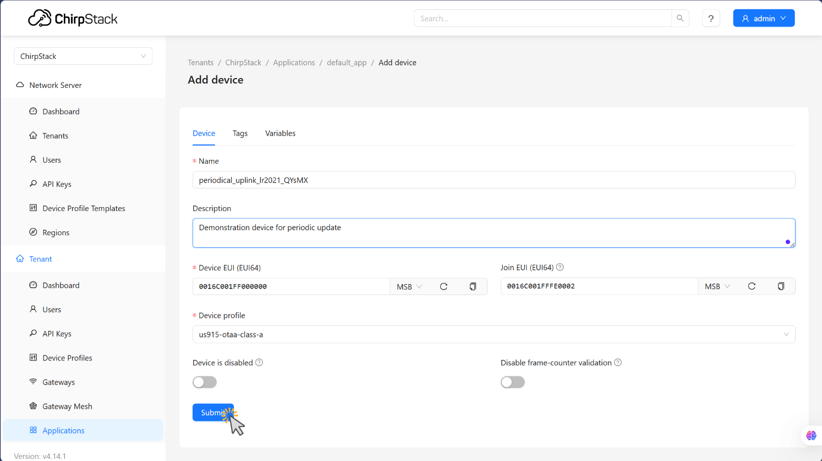Expand the ChirpStack tenant selector
The height and width of the screenshot is (461, 822).
(x=83, y=56)
